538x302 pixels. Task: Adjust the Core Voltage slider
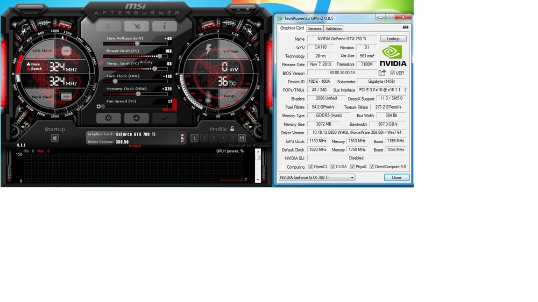click(136, 44)
